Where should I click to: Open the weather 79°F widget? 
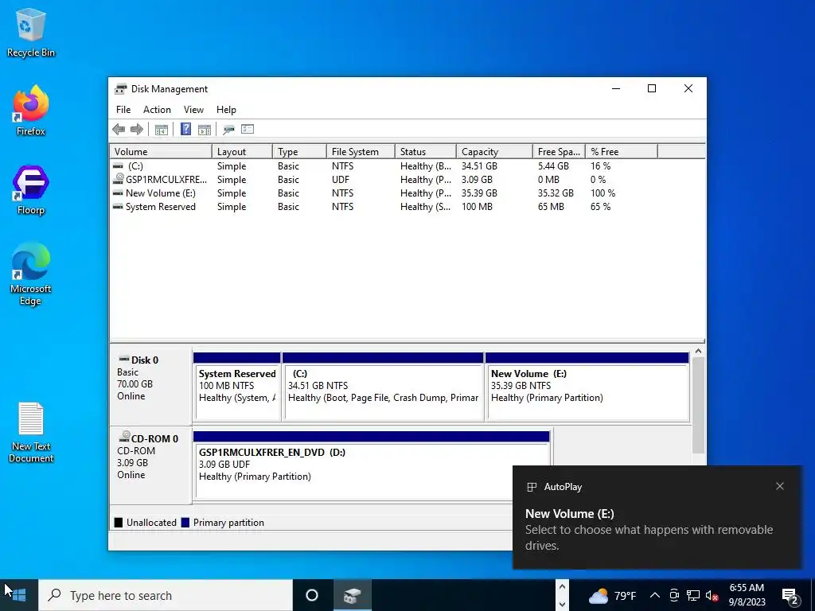click(612, 595)
